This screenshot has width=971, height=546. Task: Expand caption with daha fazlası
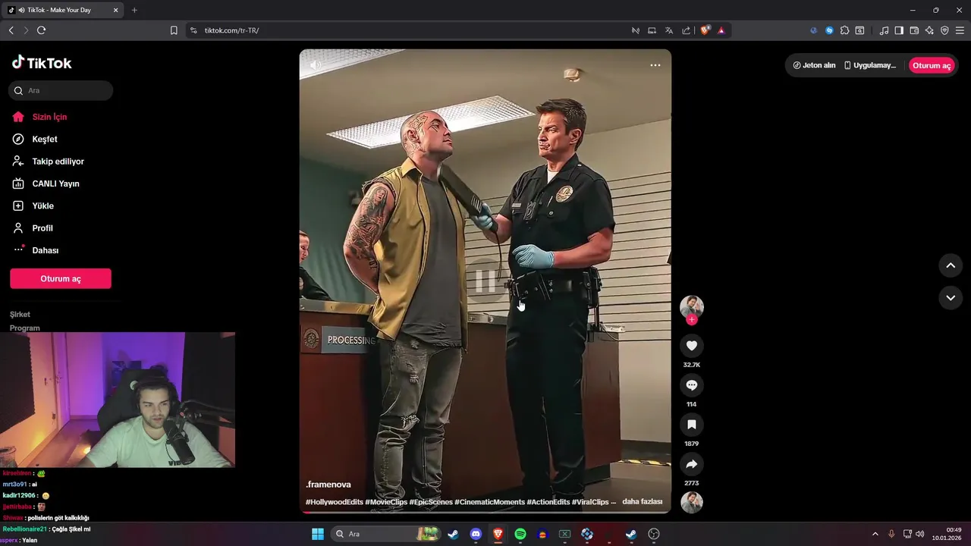643,502
